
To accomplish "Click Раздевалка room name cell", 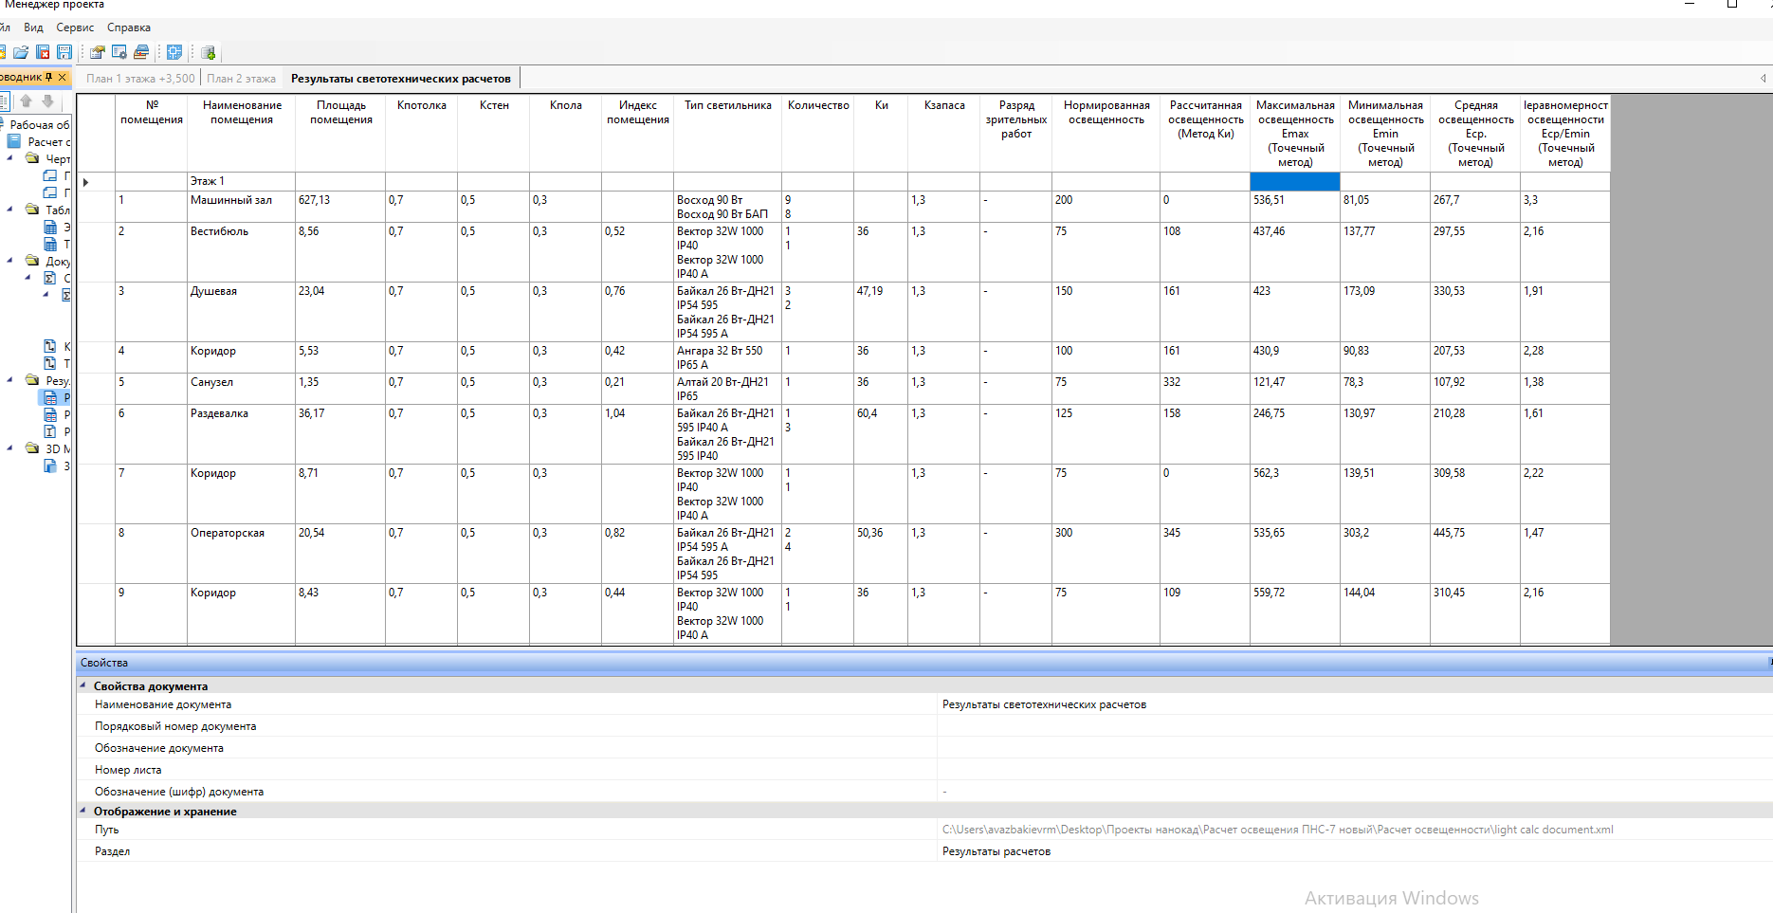I will pyautogui.click(x=241, y=434).
